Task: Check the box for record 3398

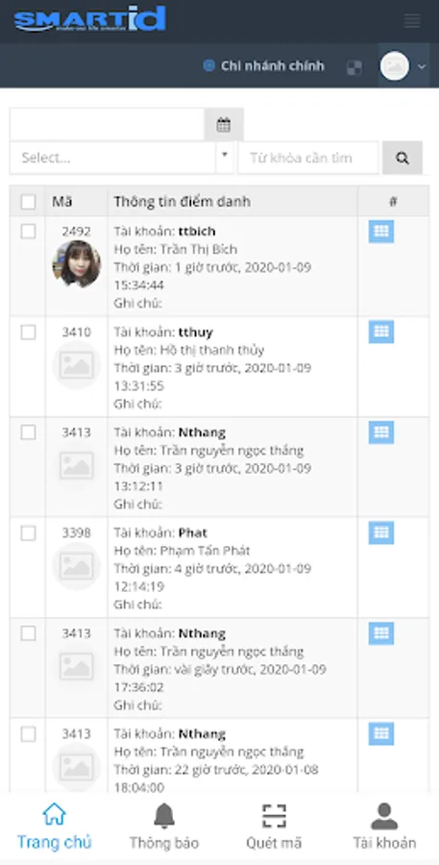Action: coord(28,532)
